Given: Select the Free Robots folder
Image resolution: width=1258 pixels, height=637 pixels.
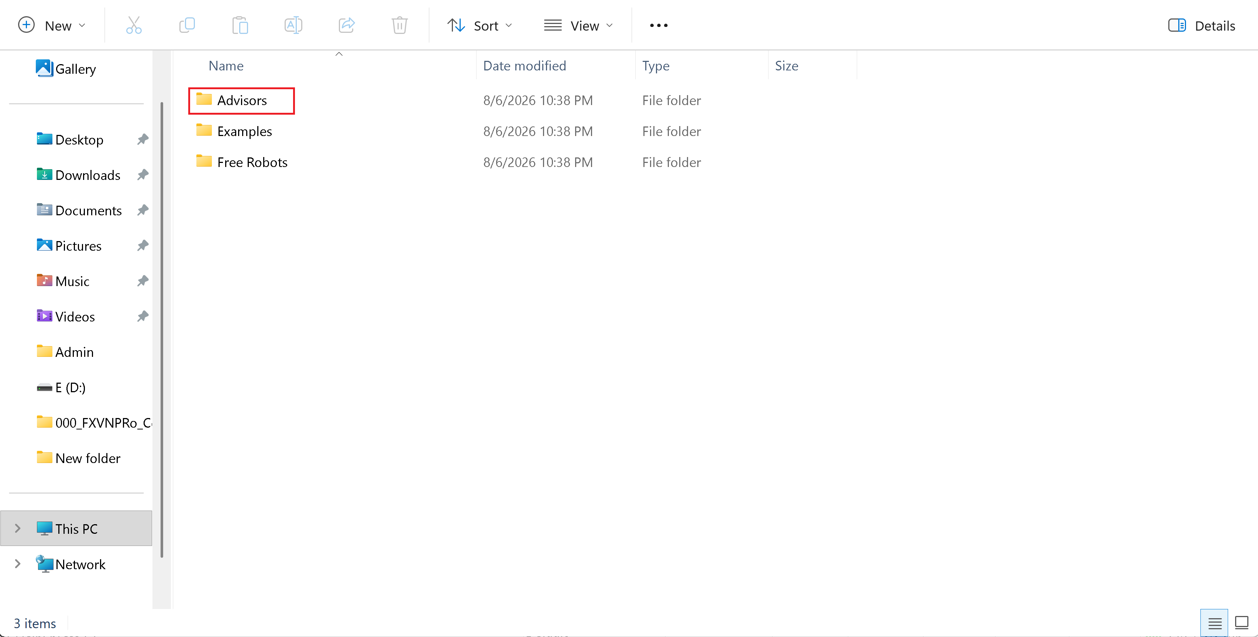Looking at the screenshot, I should [x=242, y=162].
